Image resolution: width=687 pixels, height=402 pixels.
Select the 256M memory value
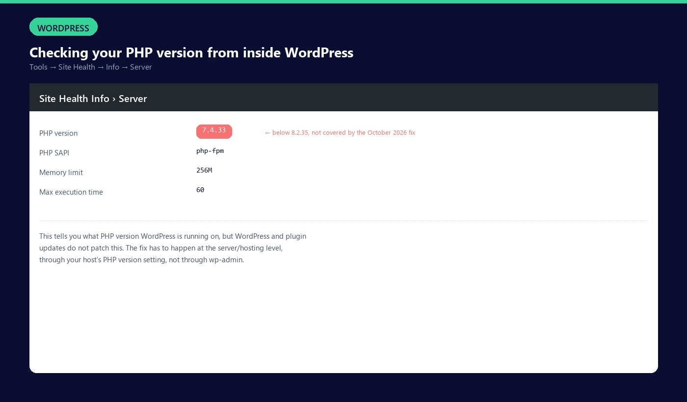tap(204, 171)
